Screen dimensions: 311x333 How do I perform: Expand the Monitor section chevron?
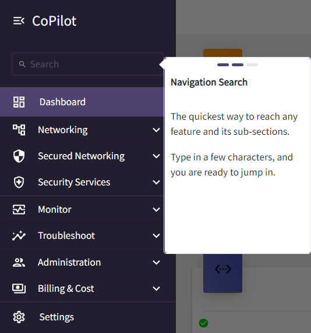pos(157,210)
